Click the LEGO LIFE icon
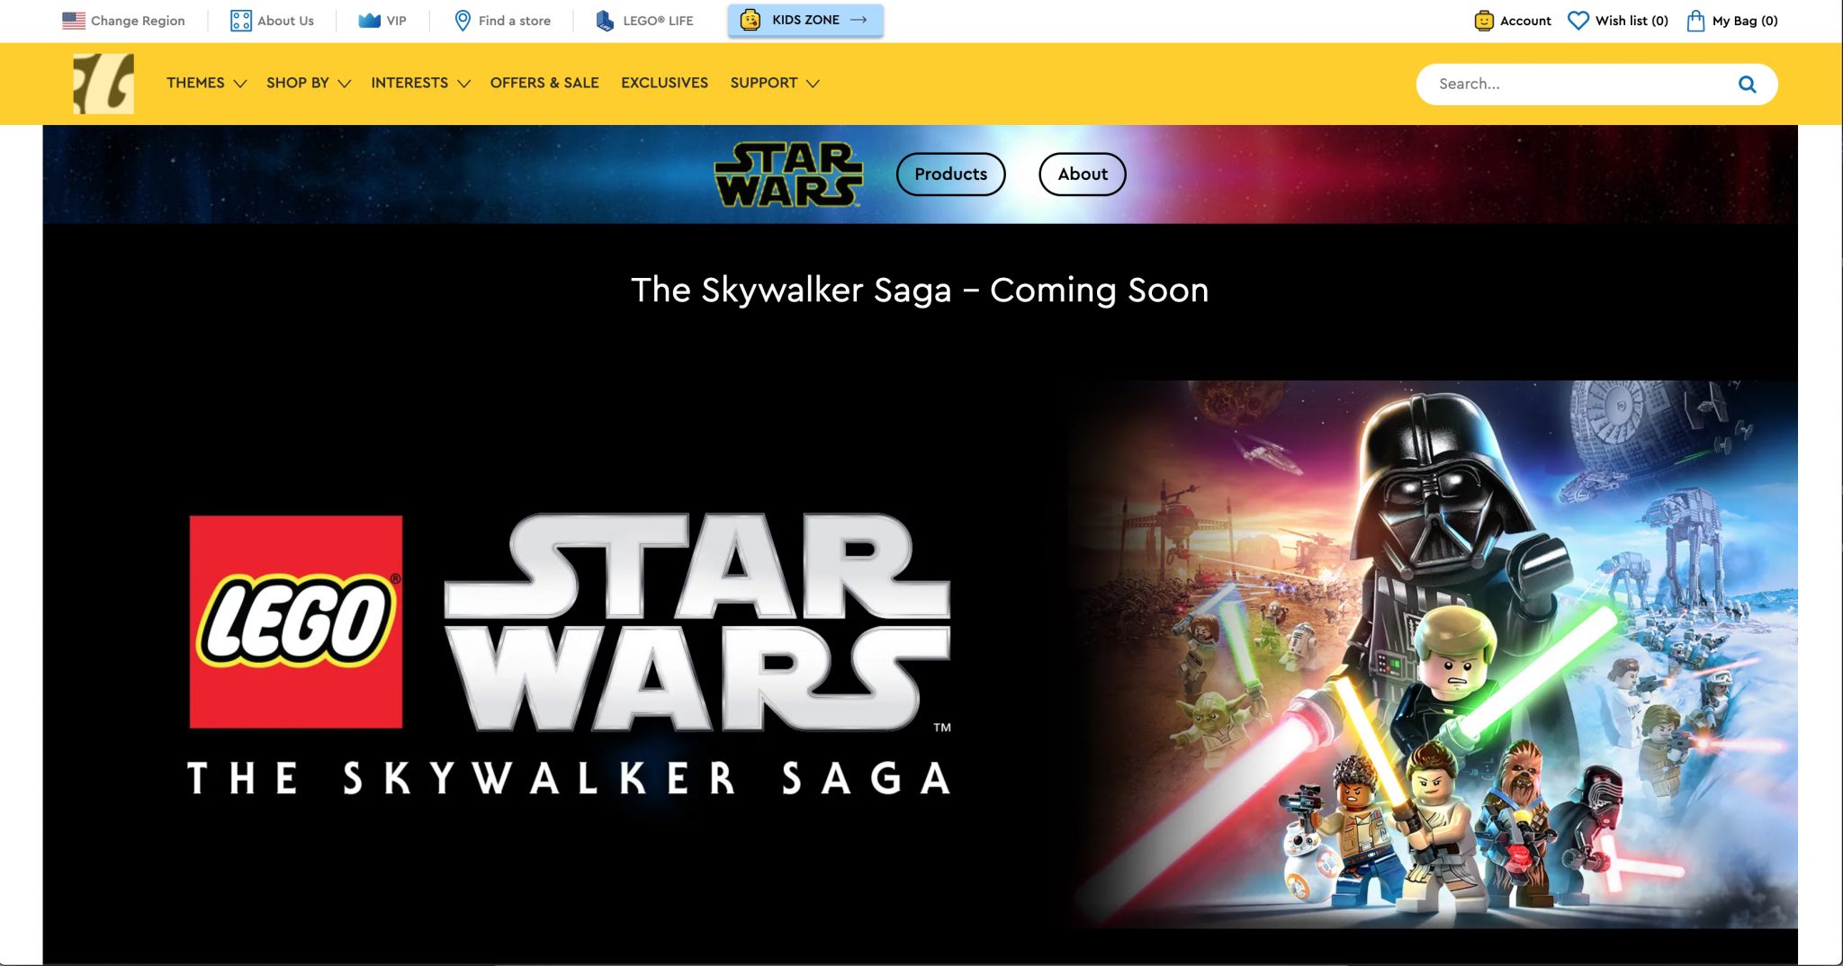1843x966 pixels. pyautogui.click(x=605, y=21)
